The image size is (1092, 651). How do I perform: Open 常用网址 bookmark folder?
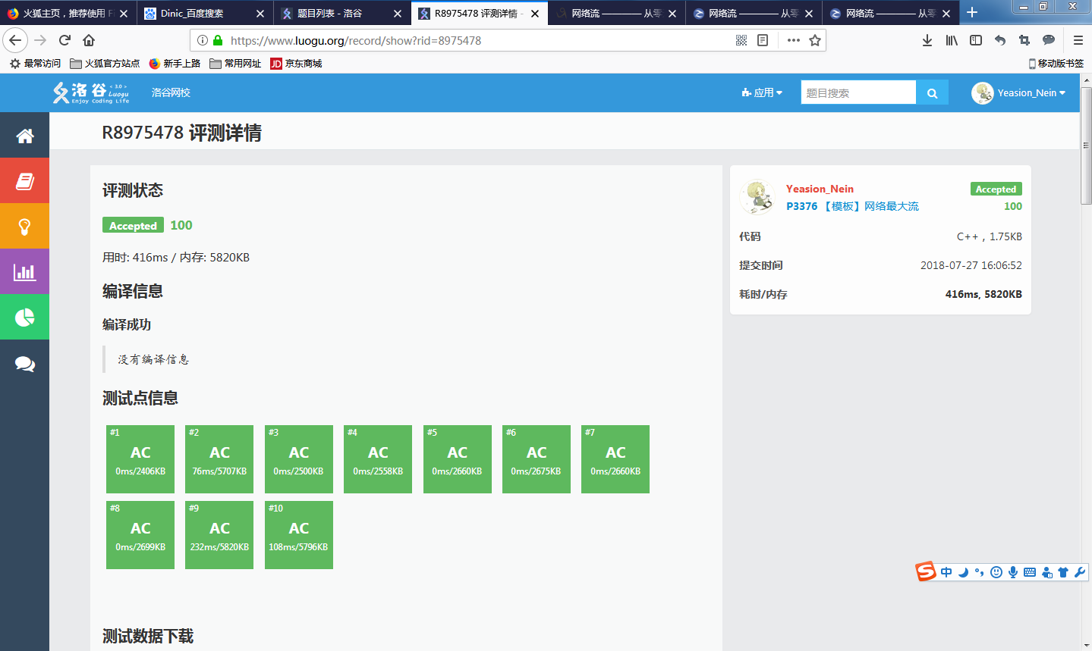[235, 64]
